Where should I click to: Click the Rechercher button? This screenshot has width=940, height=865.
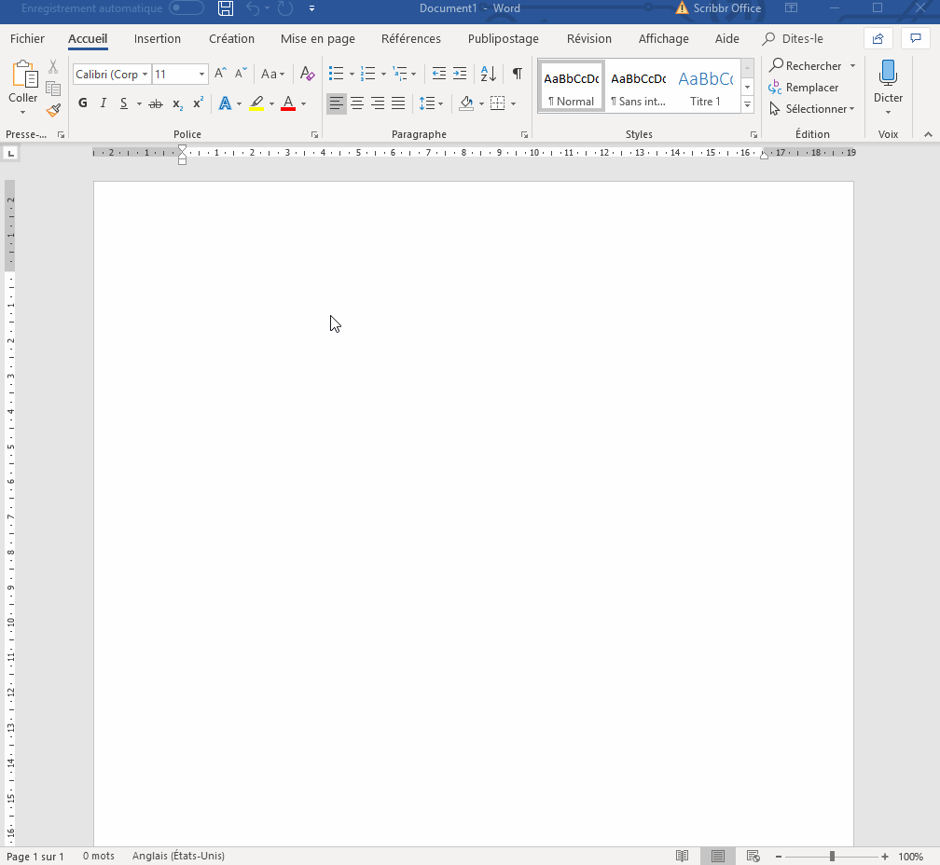pyautogui.click(x=805, y=66)
